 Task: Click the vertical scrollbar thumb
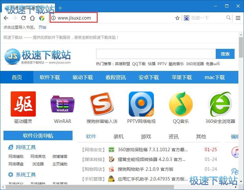(241, 47)
